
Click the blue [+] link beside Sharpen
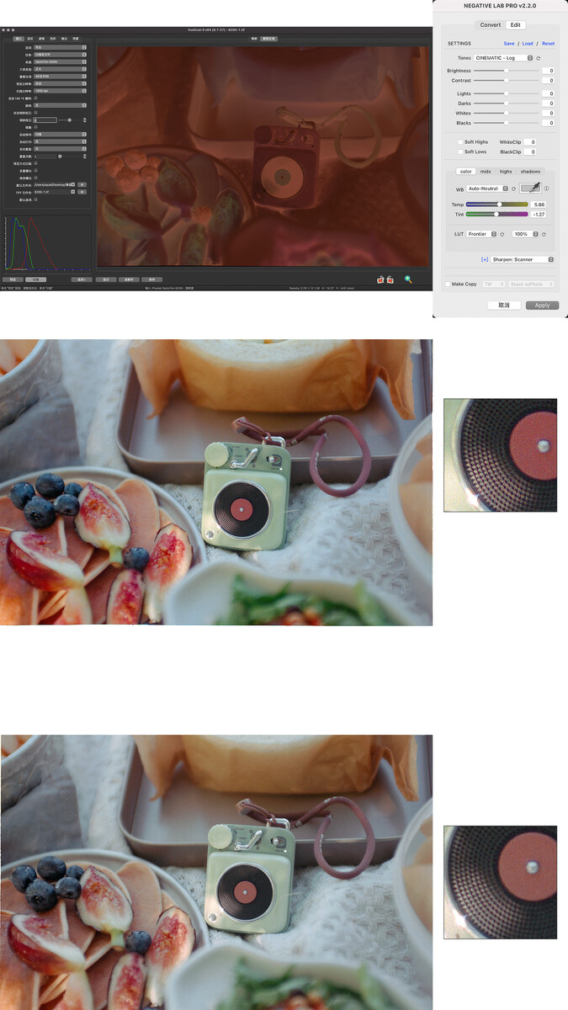pyautogui.click(x=485, y=259)
